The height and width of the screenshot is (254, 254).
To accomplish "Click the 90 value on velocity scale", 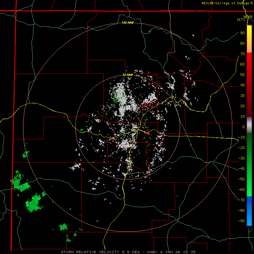I will 242,33.
